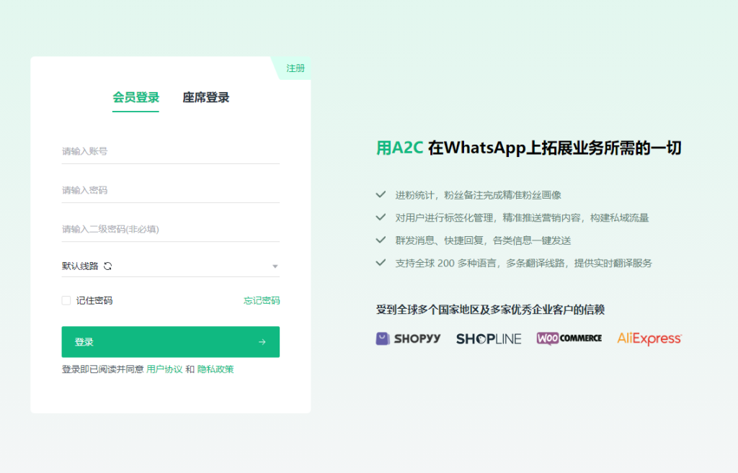Click the refresh icon beside 默认线路
The image size is (738, 473).
108,266
